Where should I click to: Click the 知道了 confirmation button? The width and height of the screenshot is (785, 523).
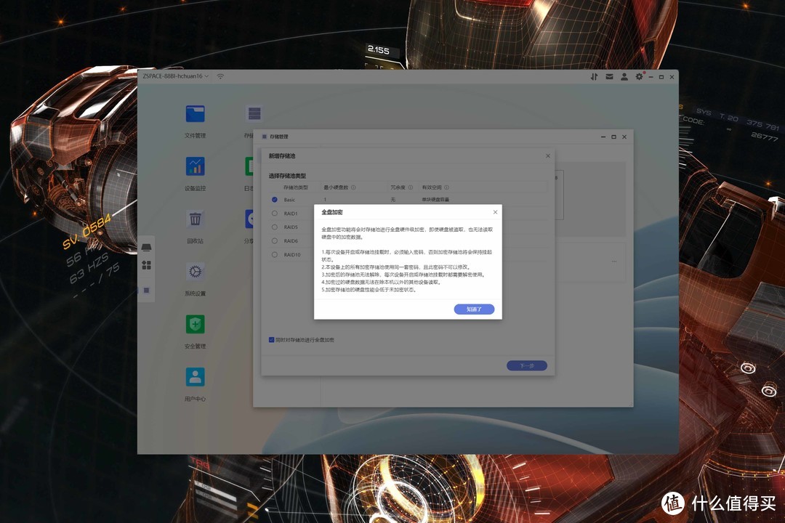click(x=474, y=309)
